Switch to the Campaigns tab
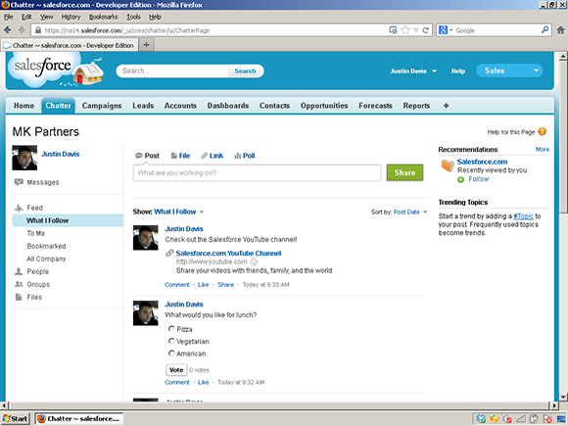 click(102, 106)
